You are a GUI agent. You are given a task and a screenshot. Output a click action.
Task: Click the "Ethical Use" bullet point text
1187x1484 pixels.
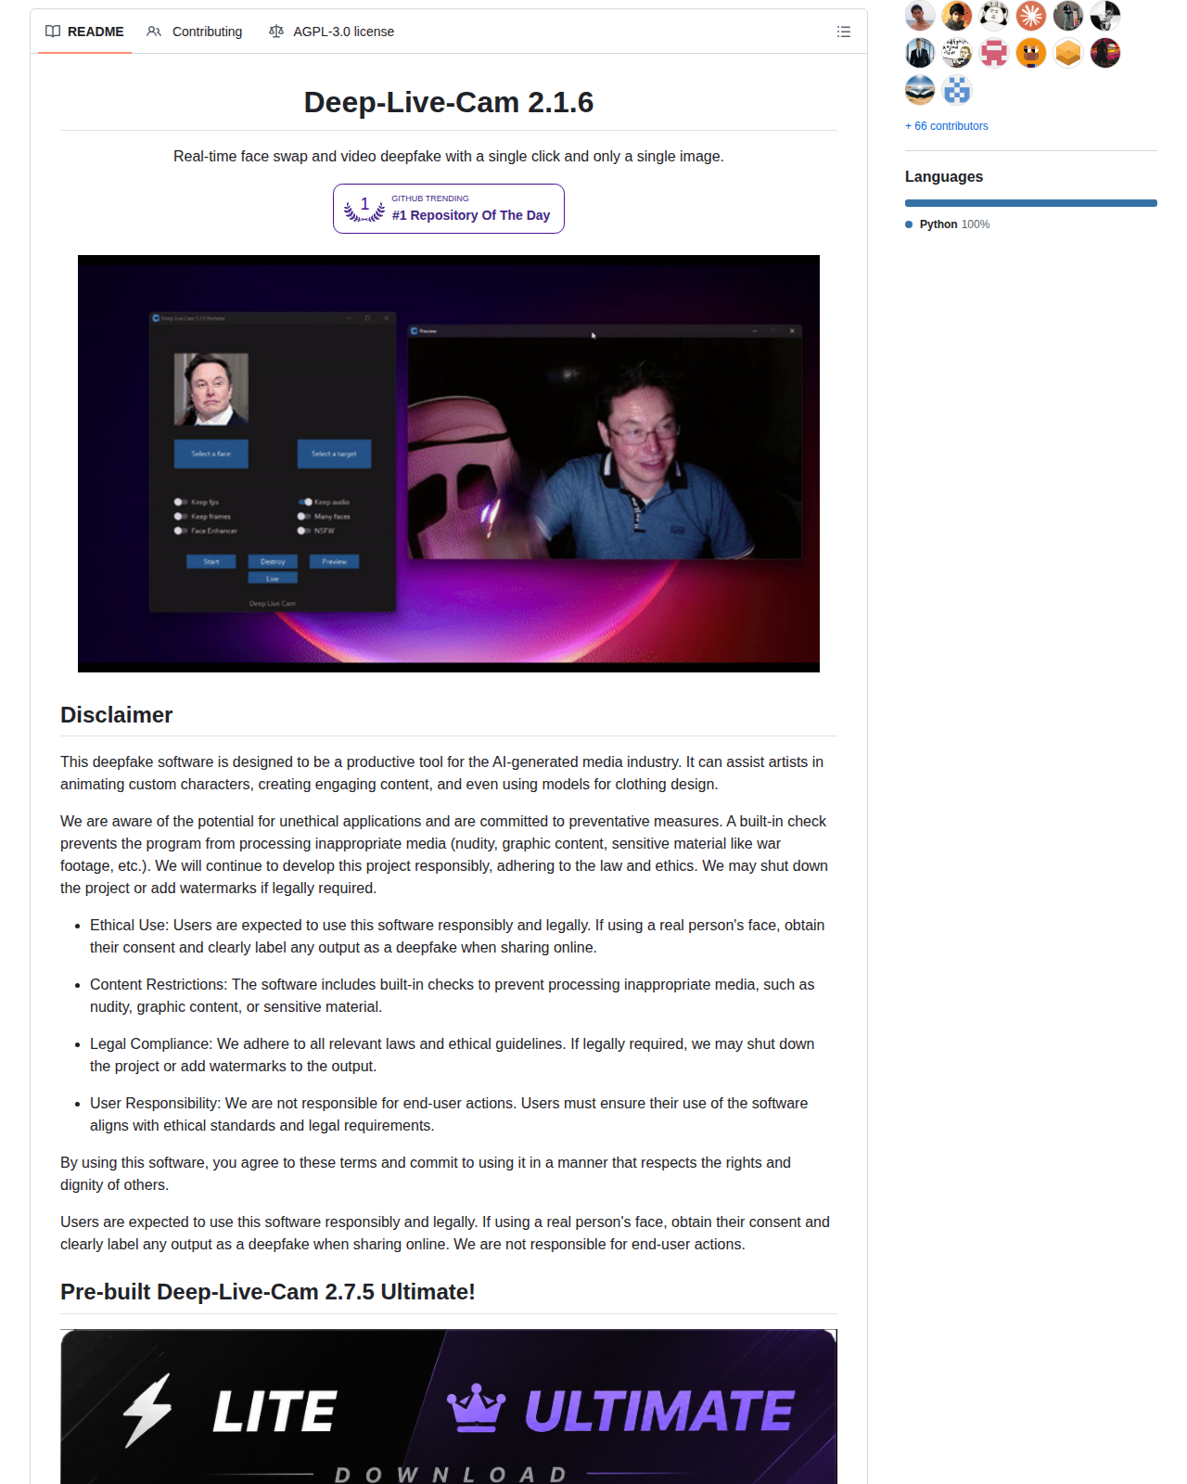coord(457,937)
